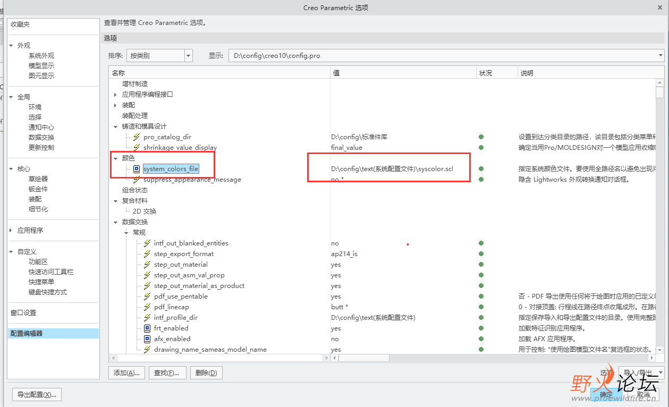This screenshot has width=669, height=407.
Task: Select 模型显示 in the sidebar
Action: [x=41, y=66]
